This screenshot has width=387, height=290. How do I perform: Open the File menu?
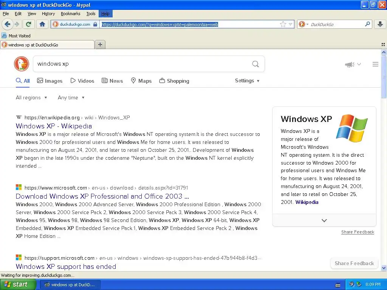(6, 14)
